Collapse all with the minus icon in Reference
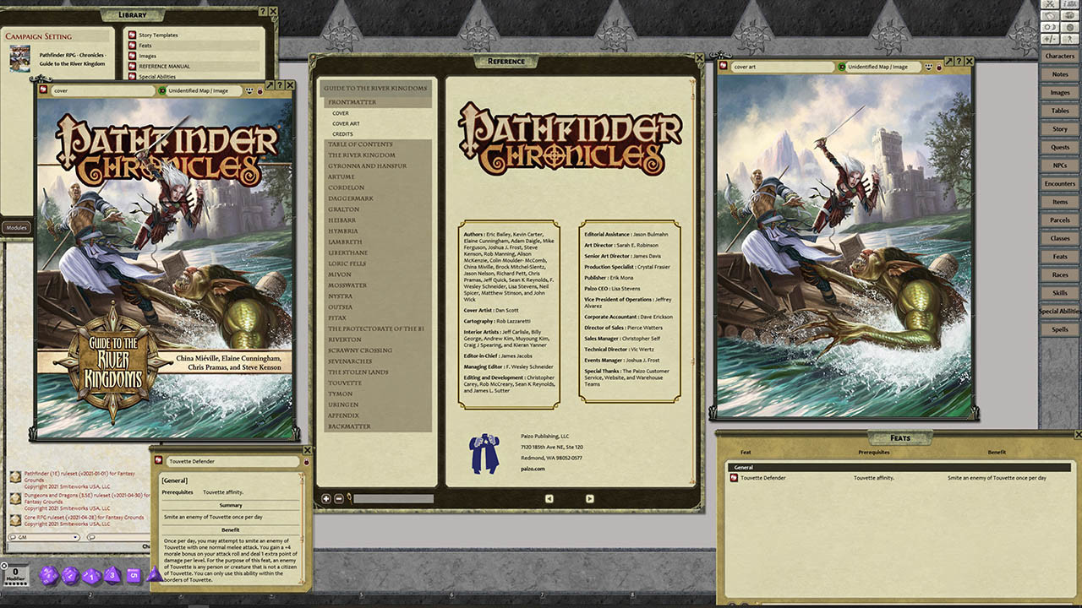Screen dimensions: 1082x608 point(338,498)
